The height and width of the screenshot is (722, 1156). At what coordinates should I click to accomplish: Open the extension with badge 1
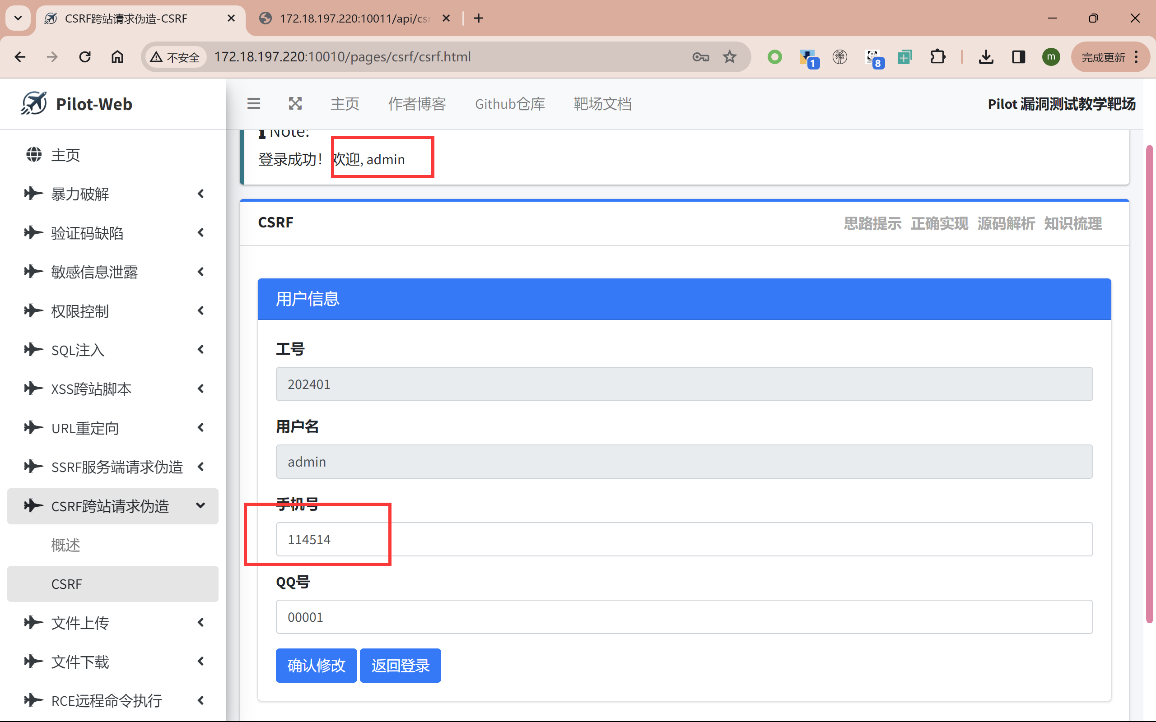click(808, 58)
